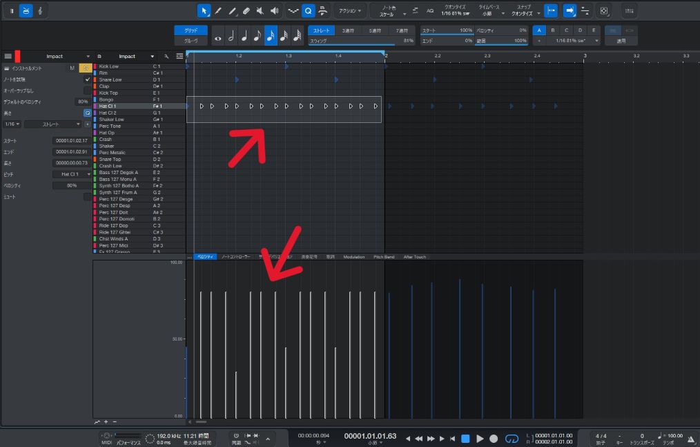The image size is (700, 447).
Task: Open the Pitch Bend tab
Action: (x=384, y=257)
